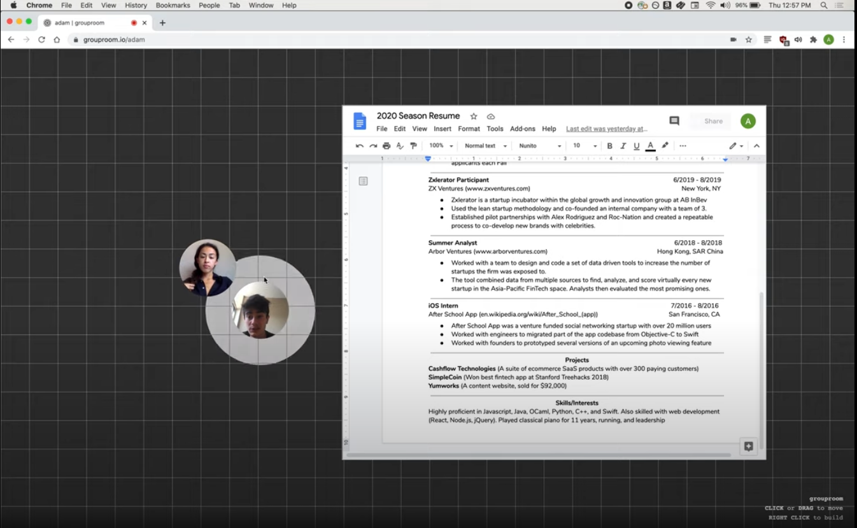Open the Tools menu in Google Docs
The height and width of the screenshot is (528, 857).
pyautogui.click(x=495, y=129)
